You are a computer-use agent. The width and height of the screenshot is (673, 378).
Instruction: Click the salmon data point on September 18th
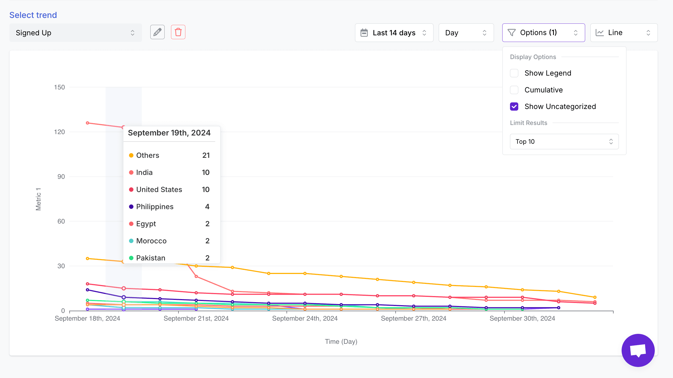pos(87,123)
